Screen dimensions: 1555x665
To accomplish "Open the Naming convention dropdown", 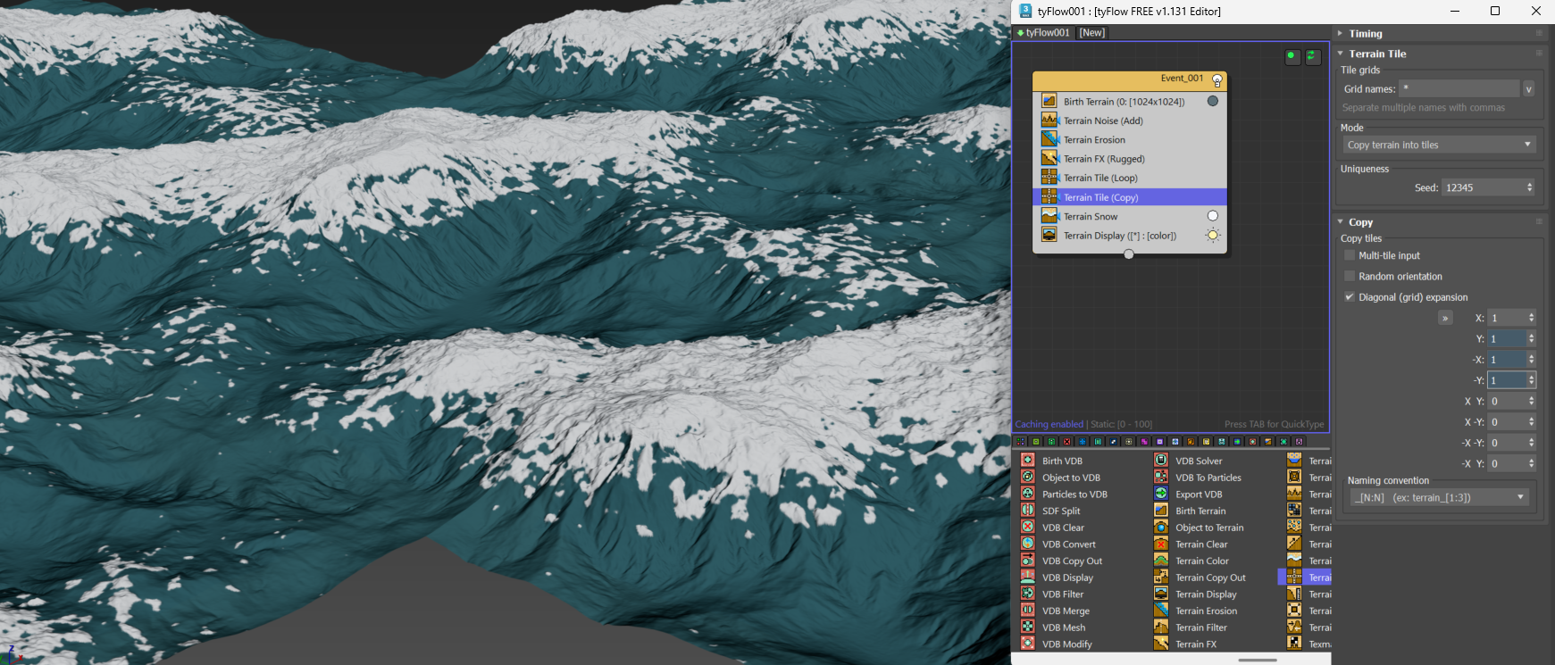I will coord(1439,498).
